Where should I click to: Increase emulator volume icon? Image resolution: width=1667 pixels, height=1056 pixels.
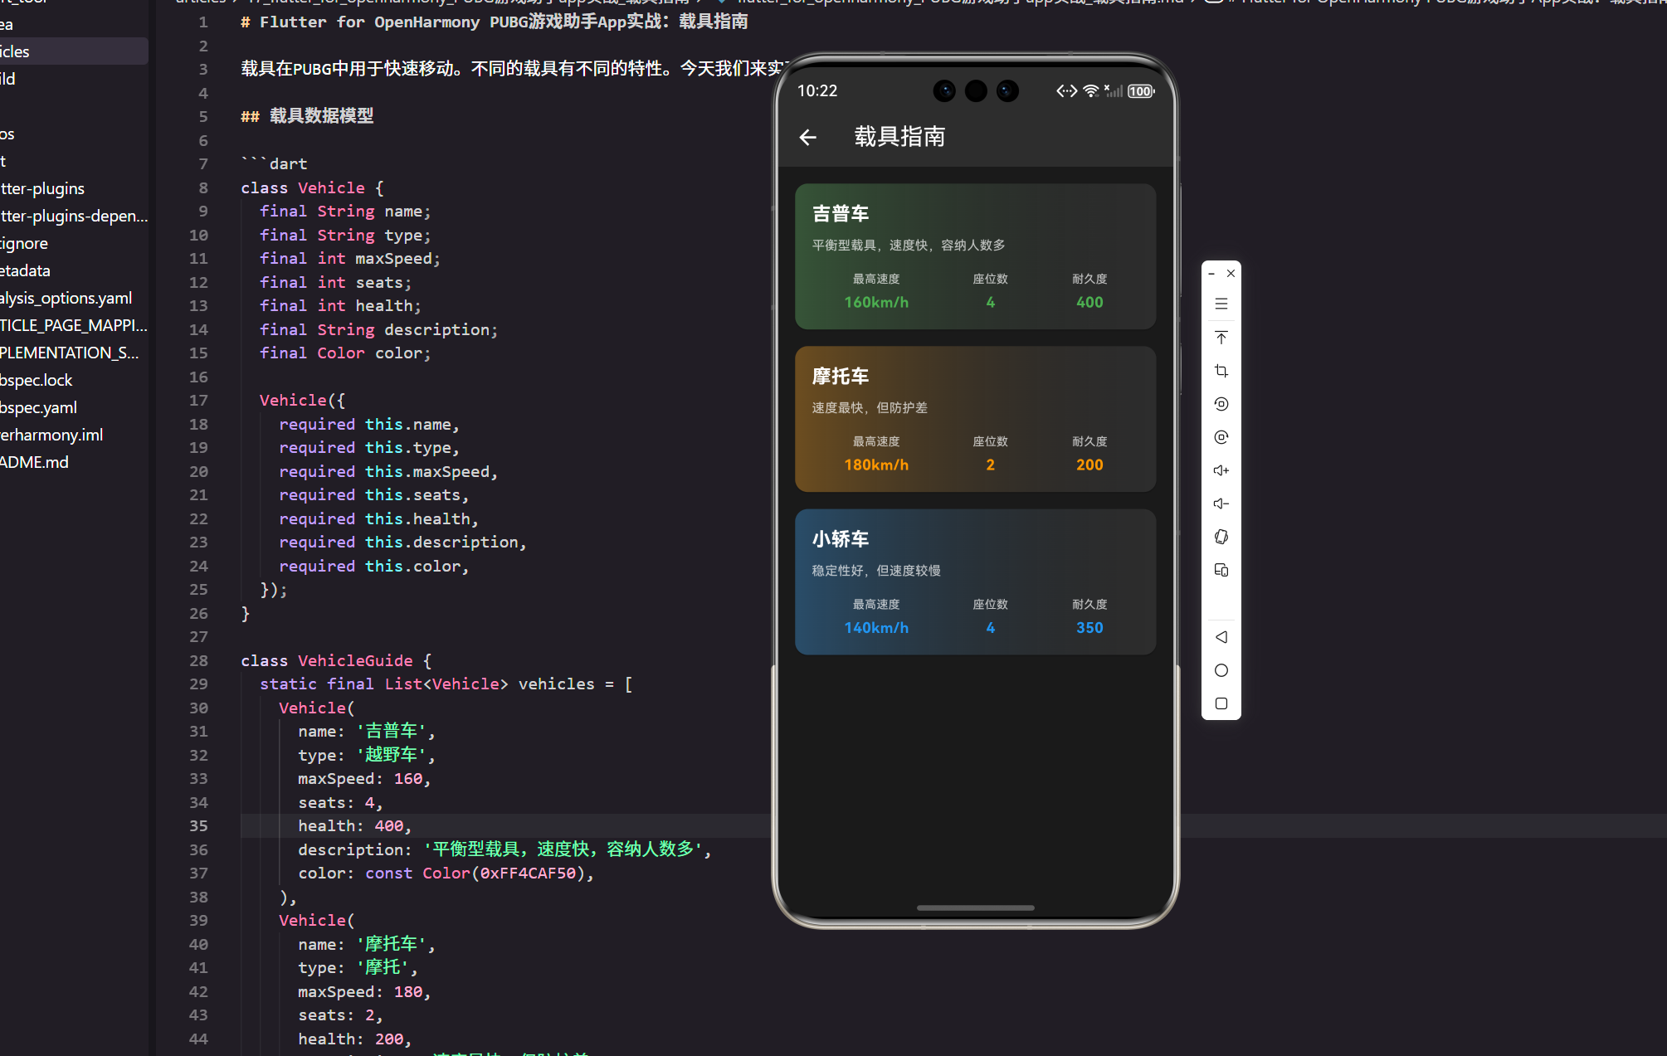[x=1221, y=470]
